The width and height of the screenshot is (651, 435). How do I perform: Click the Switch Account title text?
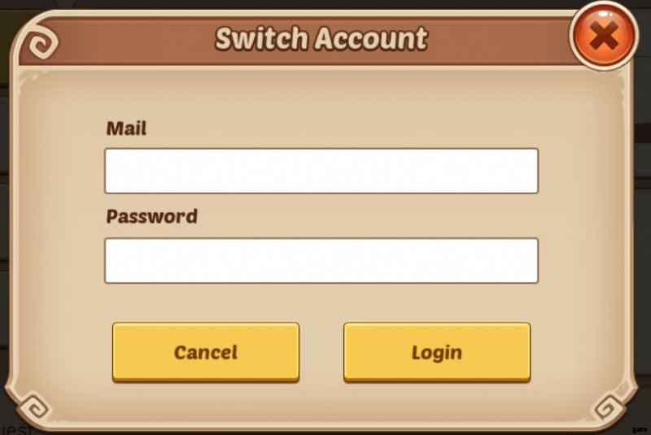click(321, 38)
